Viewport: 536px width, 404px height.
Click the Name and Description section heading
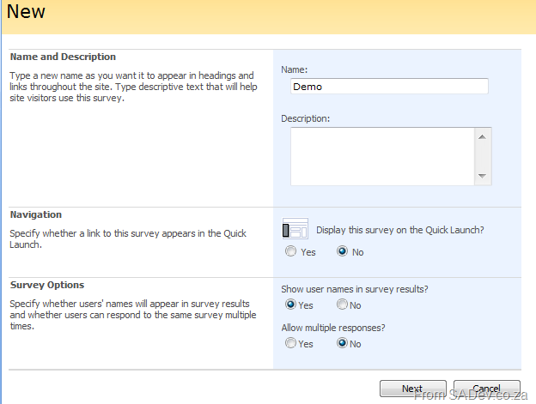(63, 57)
